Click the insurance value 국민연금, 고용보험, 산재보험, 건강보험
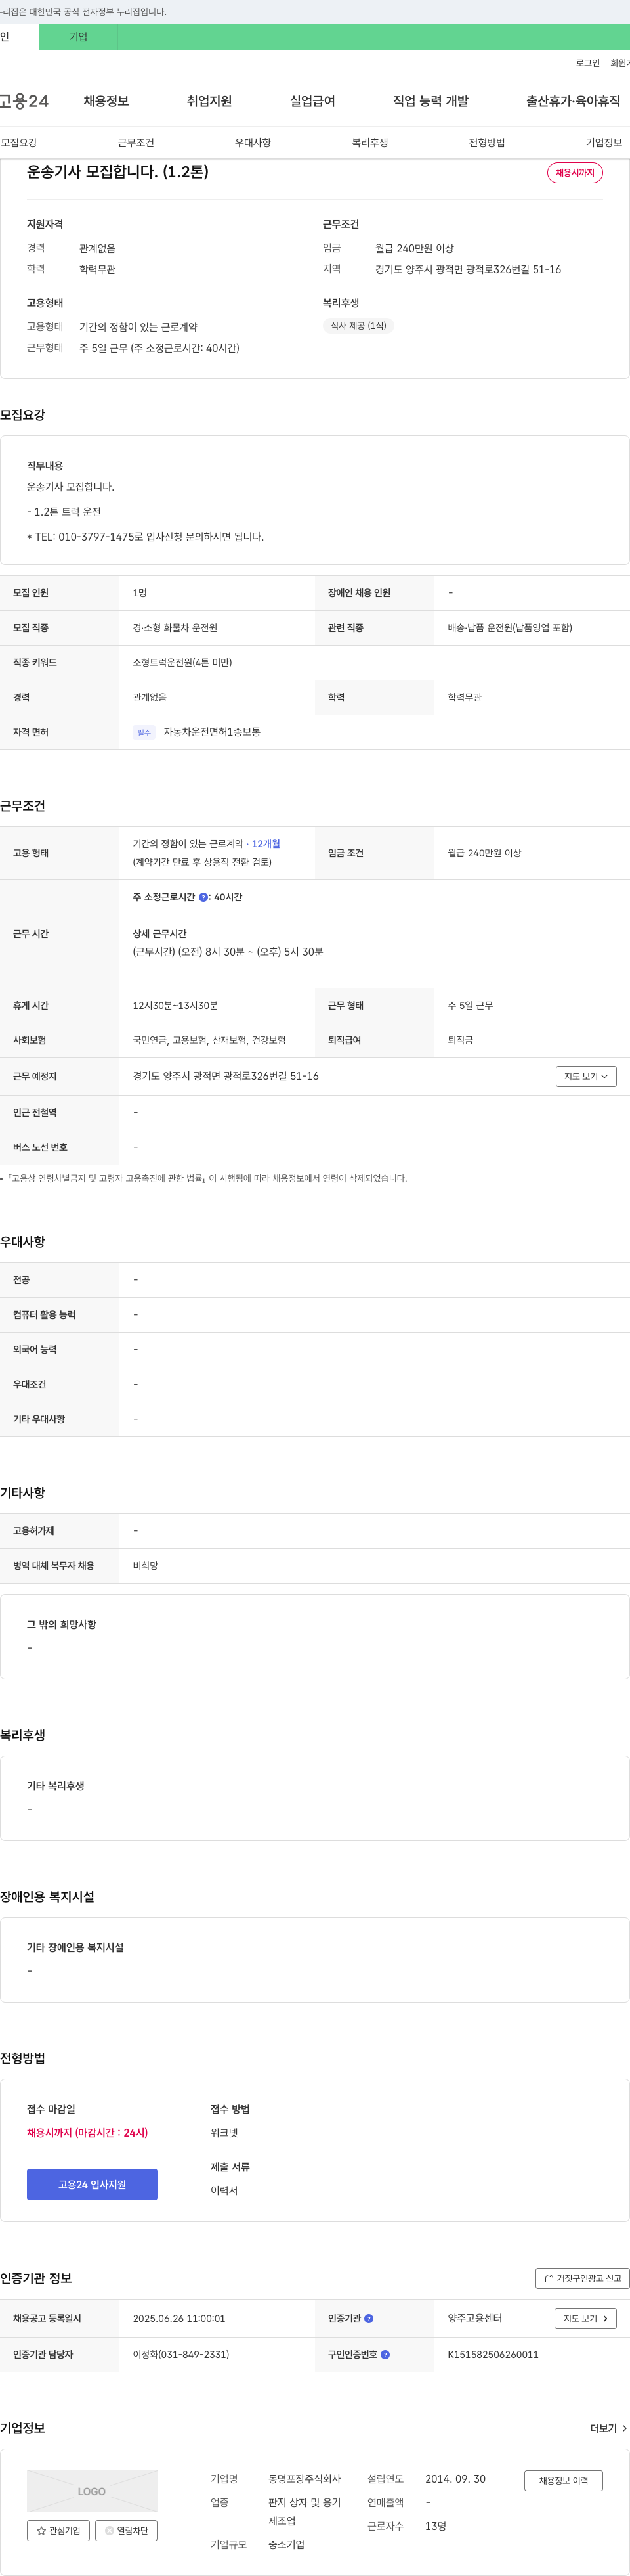Image resolution: width=630 pixels, height=2576 pixels. pos(209,1040)
